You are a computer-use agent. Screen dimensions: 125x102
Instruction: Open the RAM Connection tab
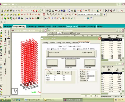pyautogui.click(x=59, y=27)
